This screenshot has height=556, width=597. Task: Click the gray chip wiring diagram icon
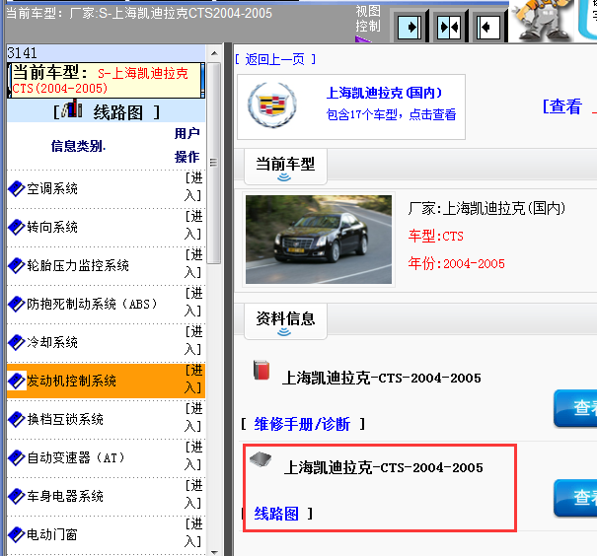(261, 459)
